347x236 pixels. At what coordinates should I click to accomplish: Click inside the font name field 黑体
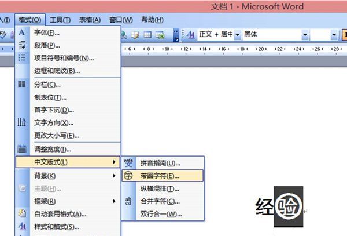(x=272, y=35)
